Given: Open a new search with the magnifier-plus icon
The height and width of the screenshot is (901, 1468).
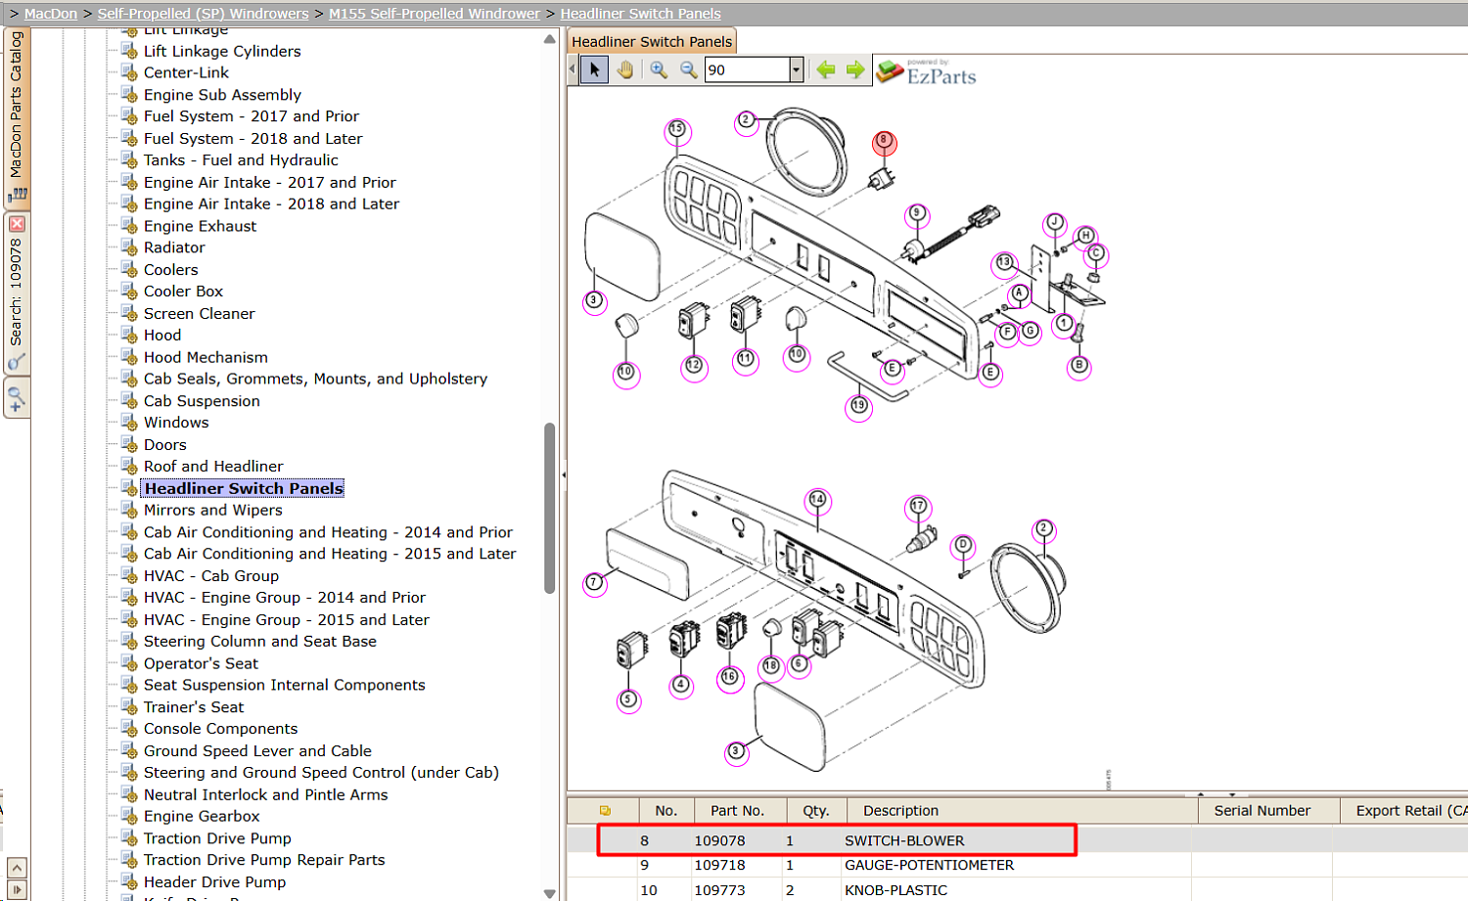Looking at the screenshot, I should [17, 399].
